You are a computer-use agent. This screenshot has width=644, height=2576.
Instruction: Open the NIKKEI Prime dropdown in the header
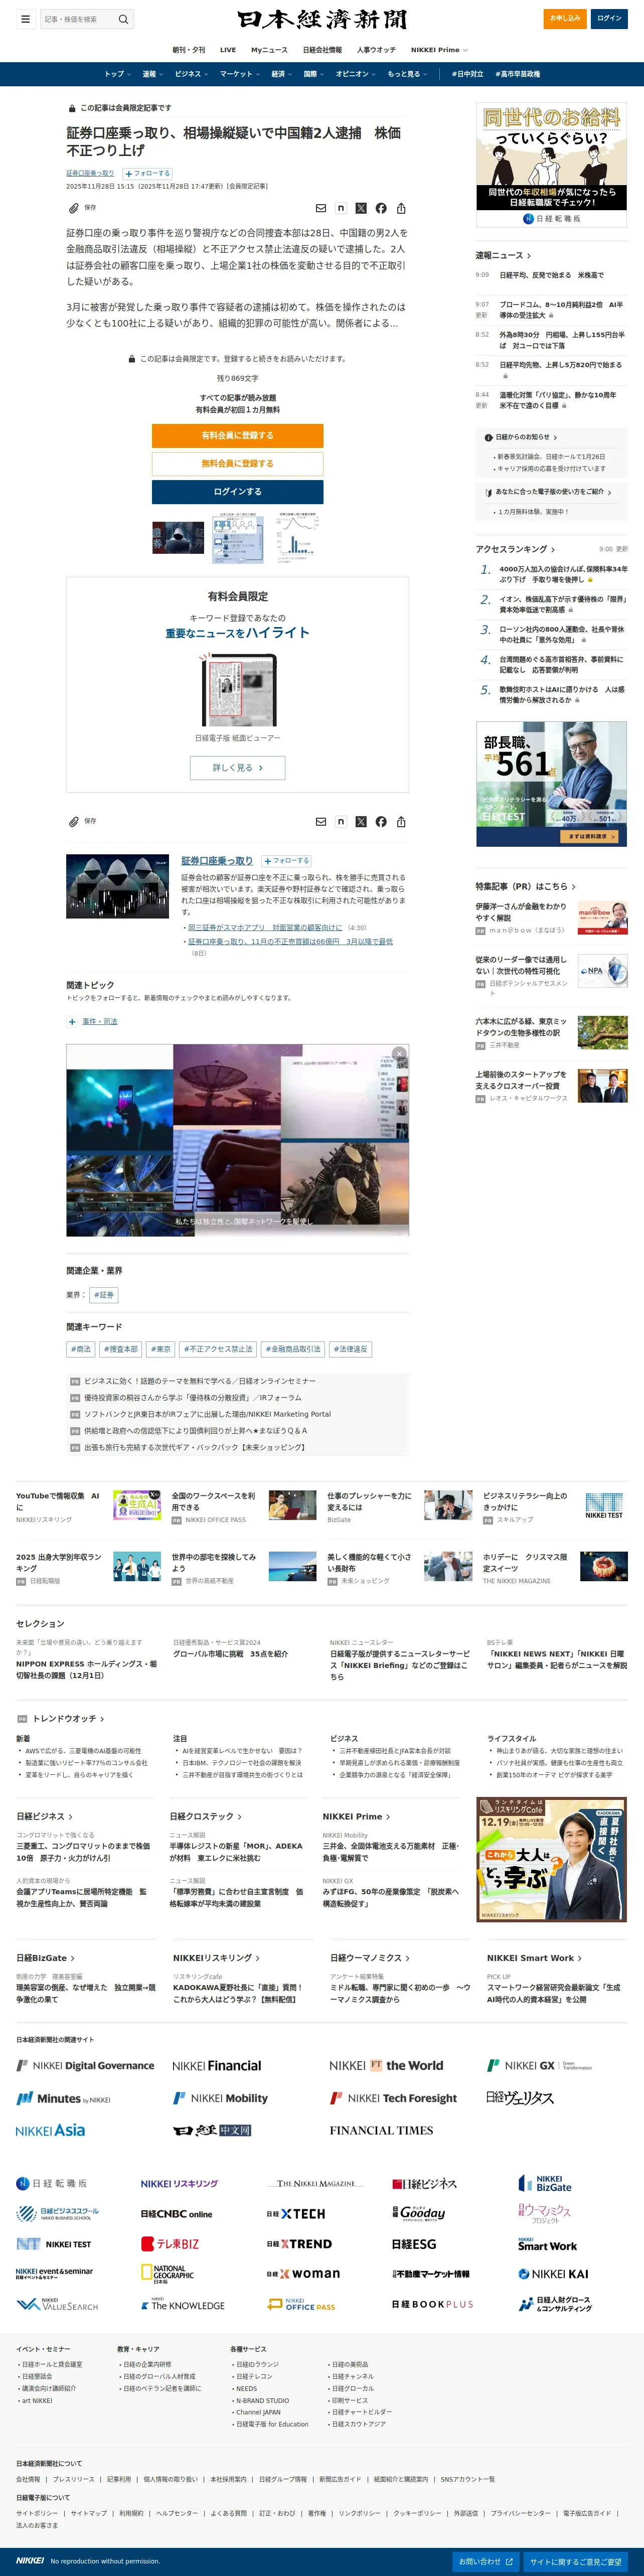point(439,50)
